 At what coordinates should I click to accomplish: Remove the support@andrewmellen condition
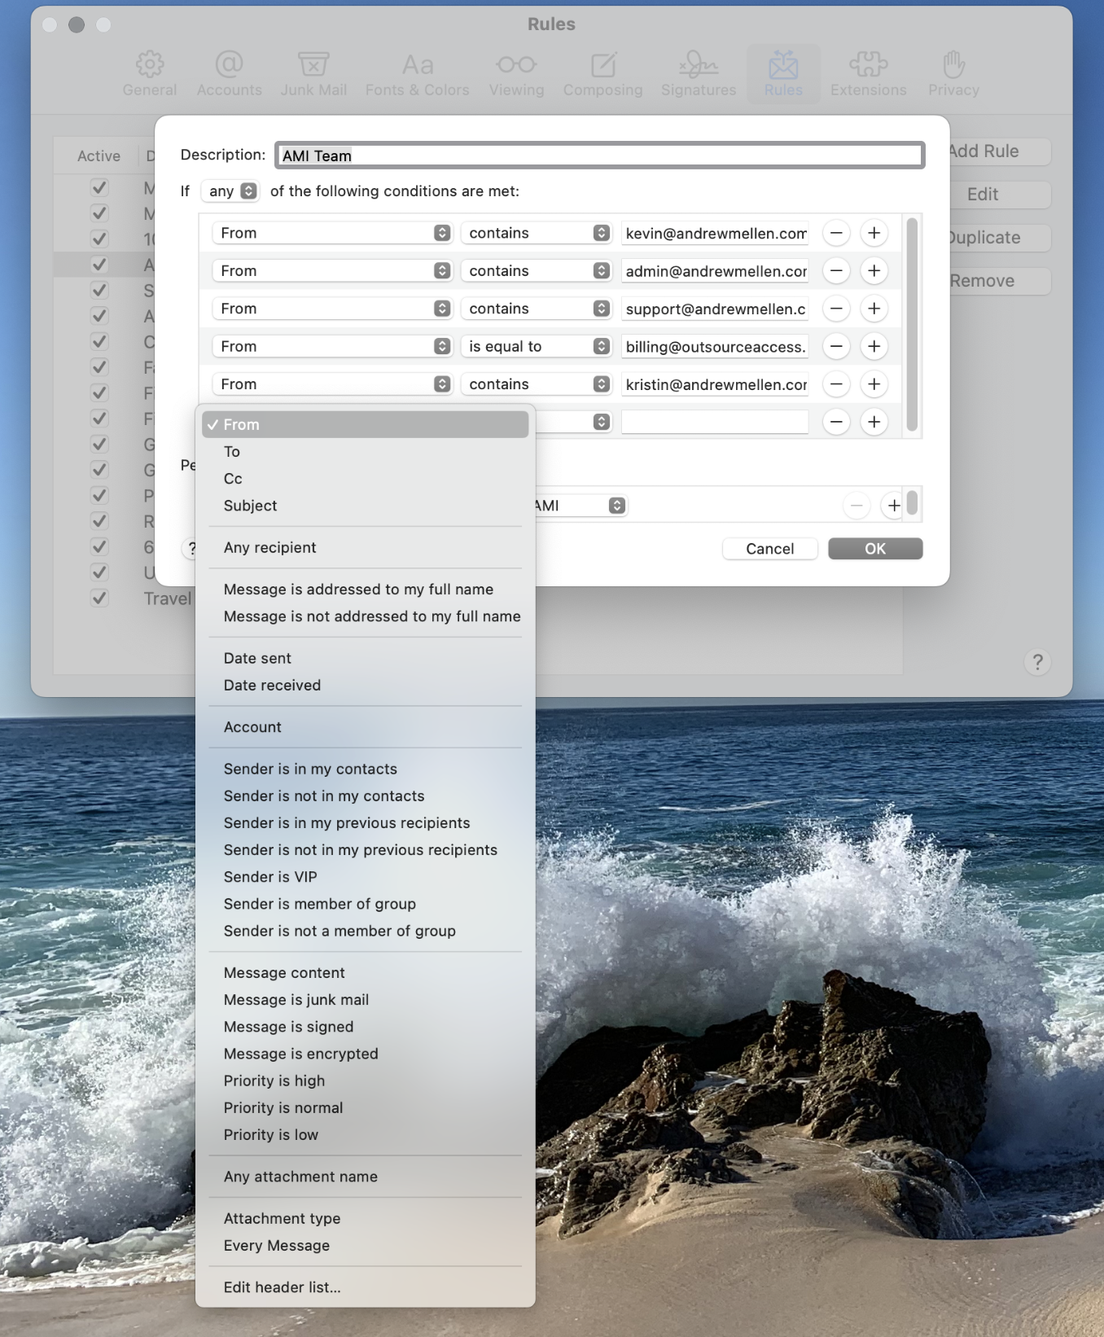pyautogui.click(x=836, y=309)
